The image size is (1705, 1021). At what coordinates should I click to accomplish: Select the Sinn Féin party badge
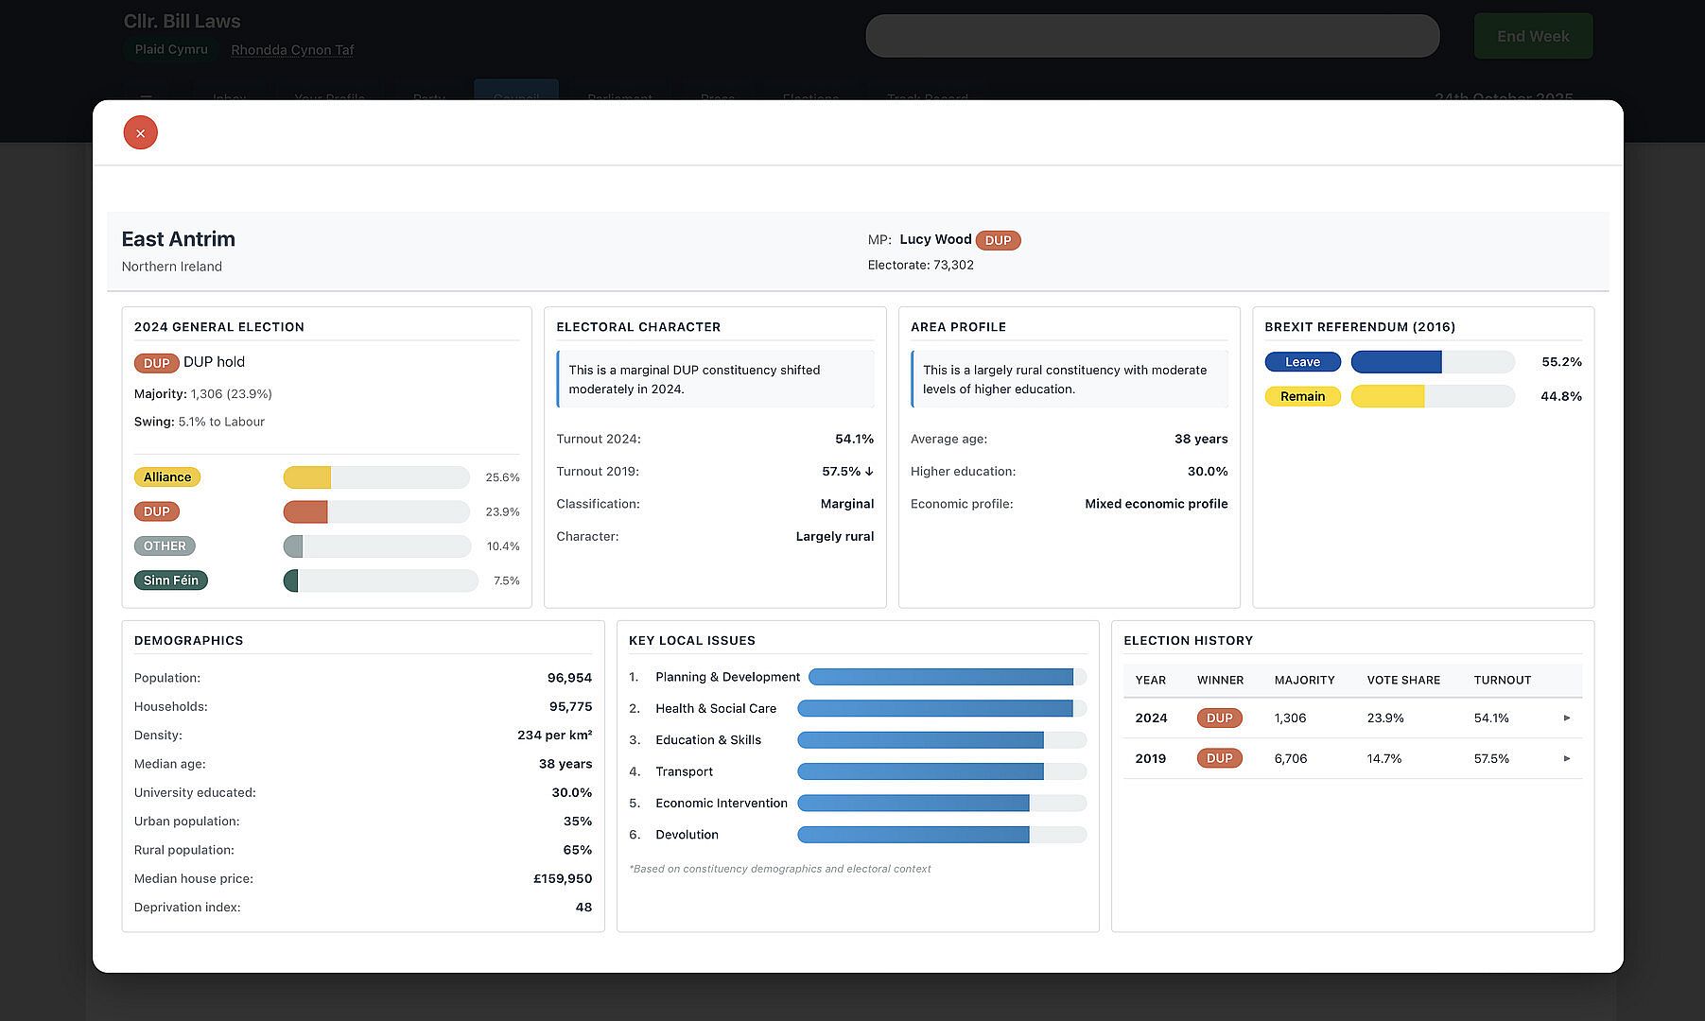(x=171, y=580)
